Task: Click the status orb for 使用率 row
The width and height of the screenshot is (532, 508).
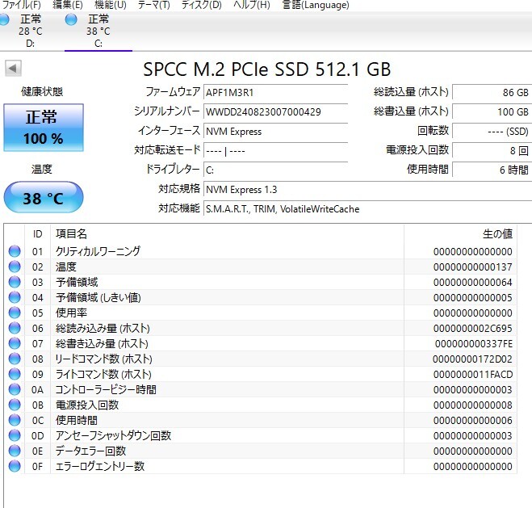Action: [14, 313]
